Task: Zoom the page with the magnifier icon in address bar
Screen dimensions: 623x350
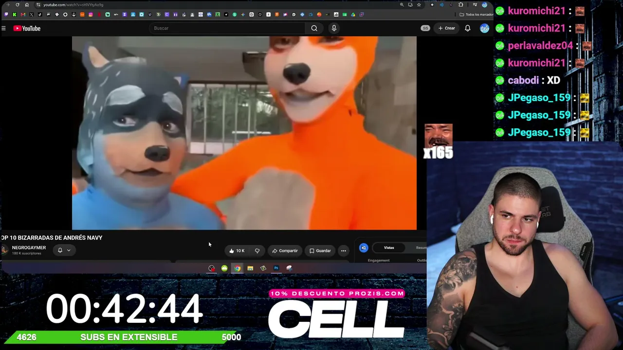Action: (402, 5)
